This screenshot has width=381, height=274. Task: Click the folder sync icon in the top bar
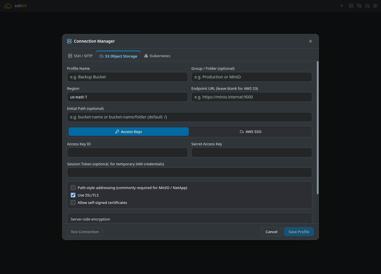pos(367,6)
